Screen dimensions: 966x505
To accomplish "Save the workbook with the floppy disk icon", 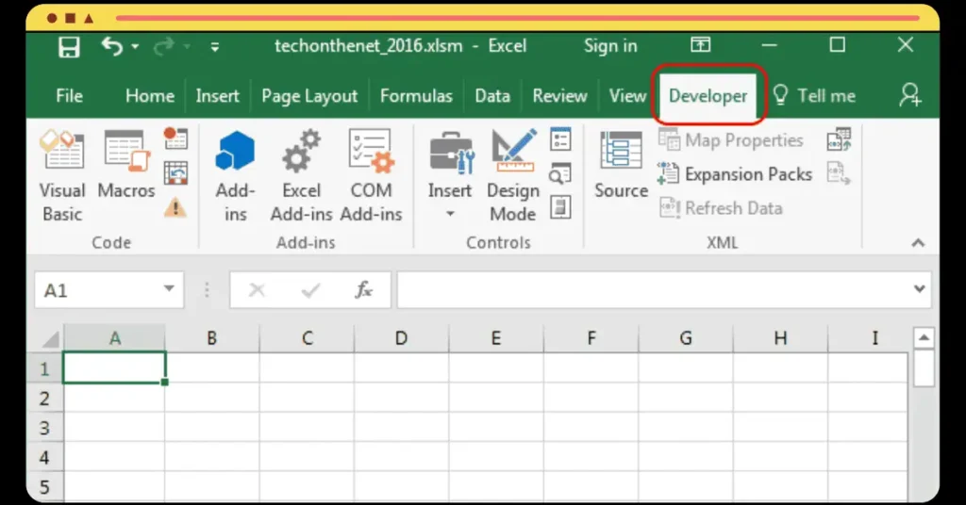I will pyautogui.click(x=69, y=47).
